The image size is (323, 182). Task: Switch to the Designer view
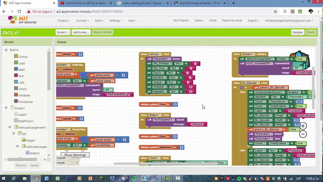click(x=298, y=32)
